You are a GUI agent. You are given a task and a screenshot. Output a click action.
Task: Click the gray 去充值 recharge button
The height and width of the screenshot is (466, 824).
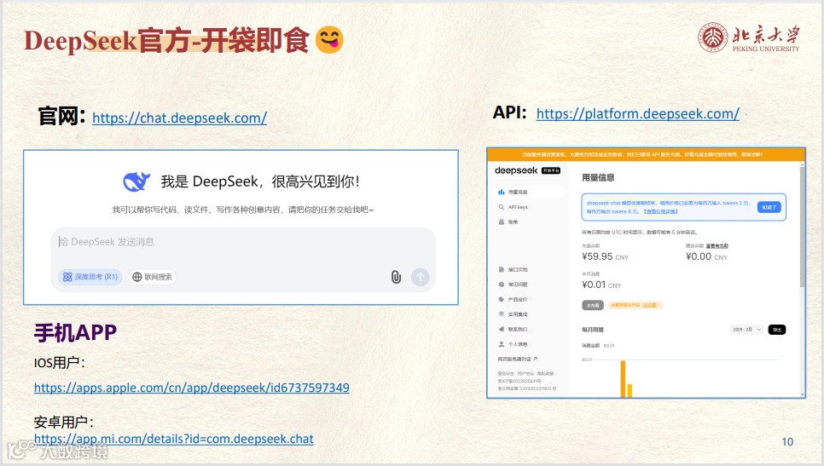pyautogui.click(x=592, y=305)
